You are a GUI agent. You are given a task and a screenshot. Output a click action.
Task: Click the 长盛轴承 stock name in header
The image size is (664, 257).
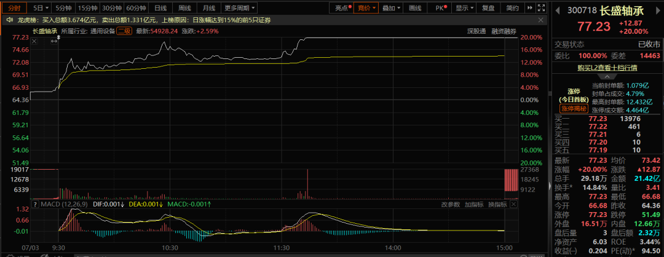[621, 10]
